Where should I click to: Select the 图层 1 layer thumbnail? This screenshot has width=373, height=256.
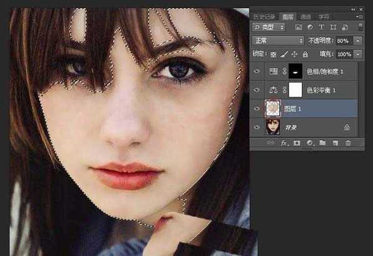click(x=272, y=109)
